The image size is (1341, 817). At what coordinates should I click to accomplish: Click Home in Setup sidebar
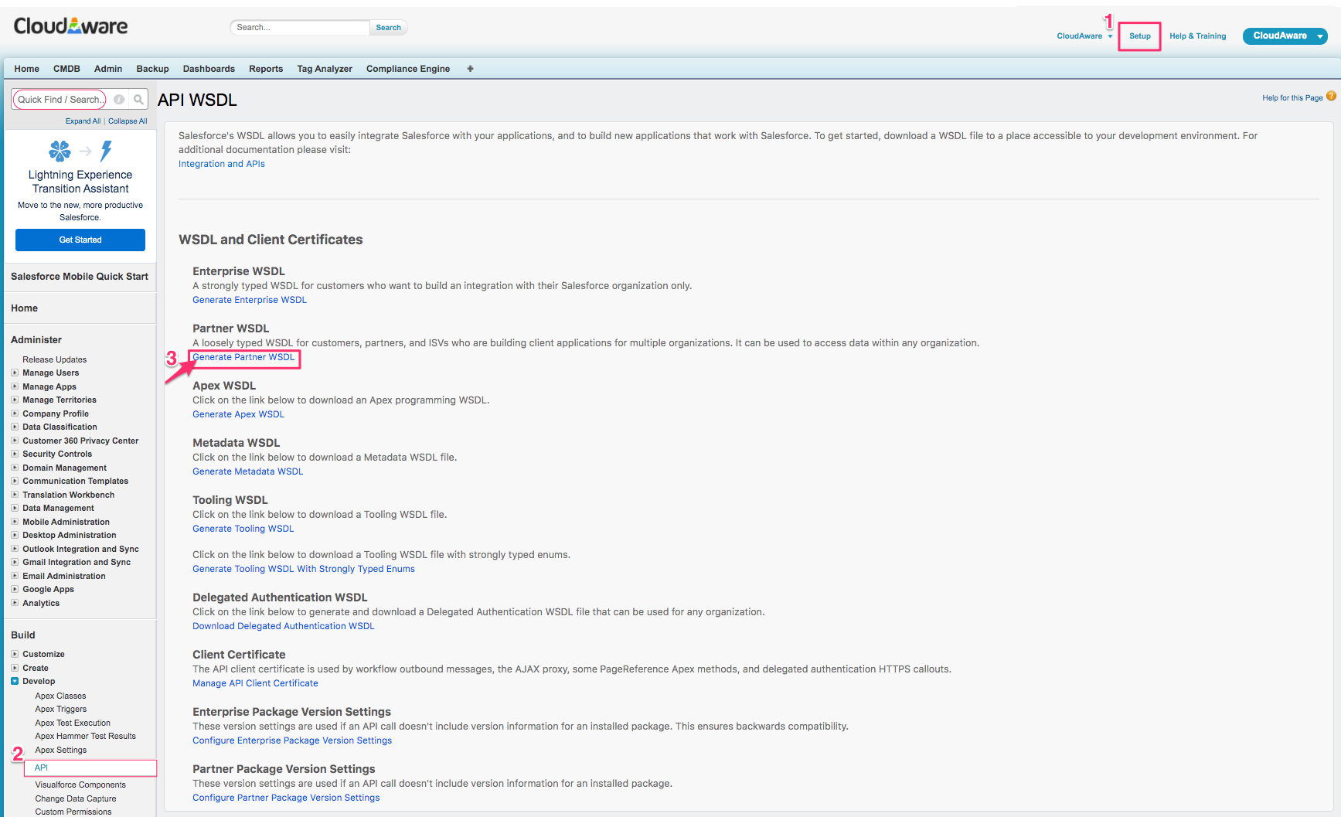[x=24, y=308]
